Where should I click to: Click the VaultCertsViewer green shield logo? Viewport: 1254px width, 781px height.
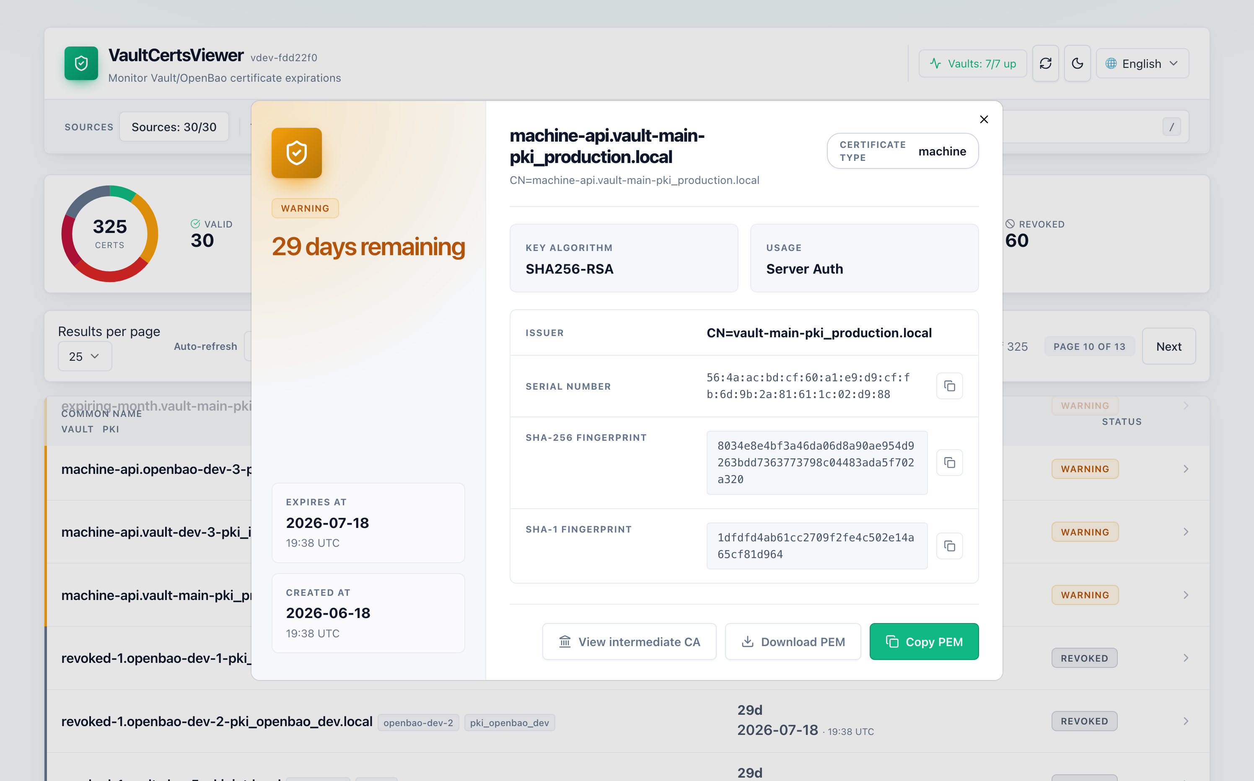coord(81,63)
